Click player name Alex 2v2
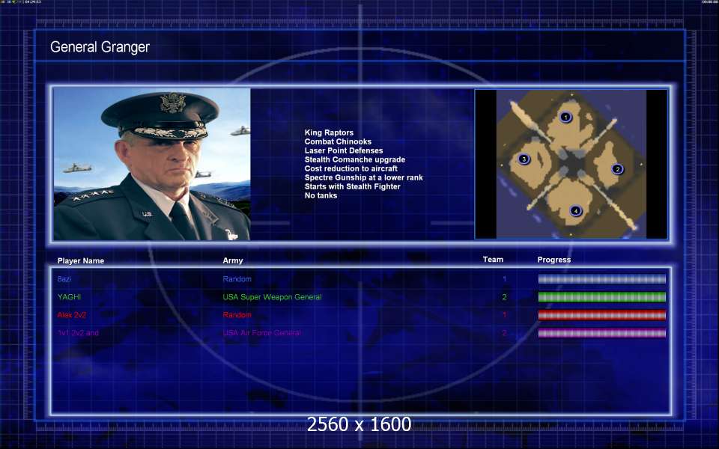The image size is (719, 449). pos(72,315)
